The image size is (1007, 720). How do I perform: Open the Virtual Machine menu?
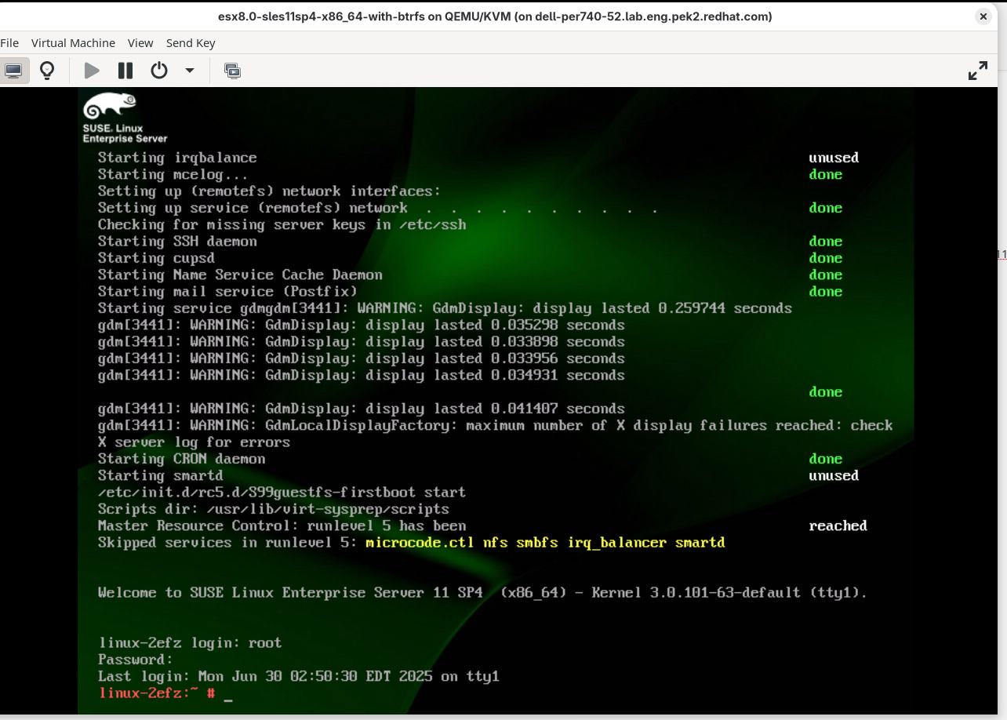click(73, 43)
